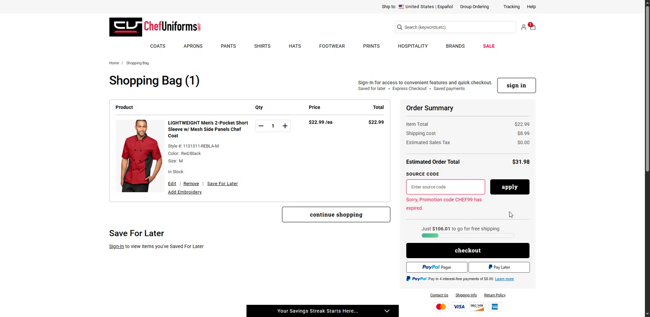Open the shopping bag icon in header
The width and height of the screenshot is (650, 317).
point(533,27)
